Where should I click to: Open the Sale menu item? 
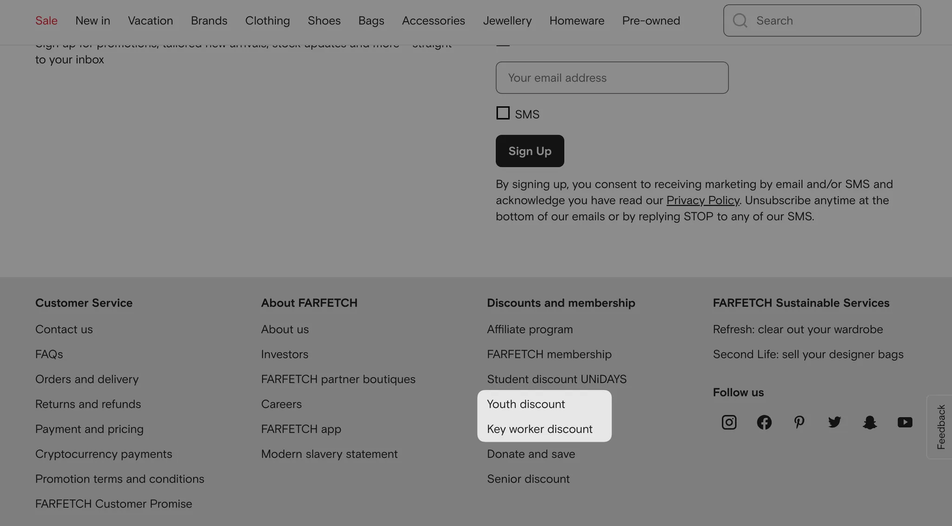tap(46, 20)
